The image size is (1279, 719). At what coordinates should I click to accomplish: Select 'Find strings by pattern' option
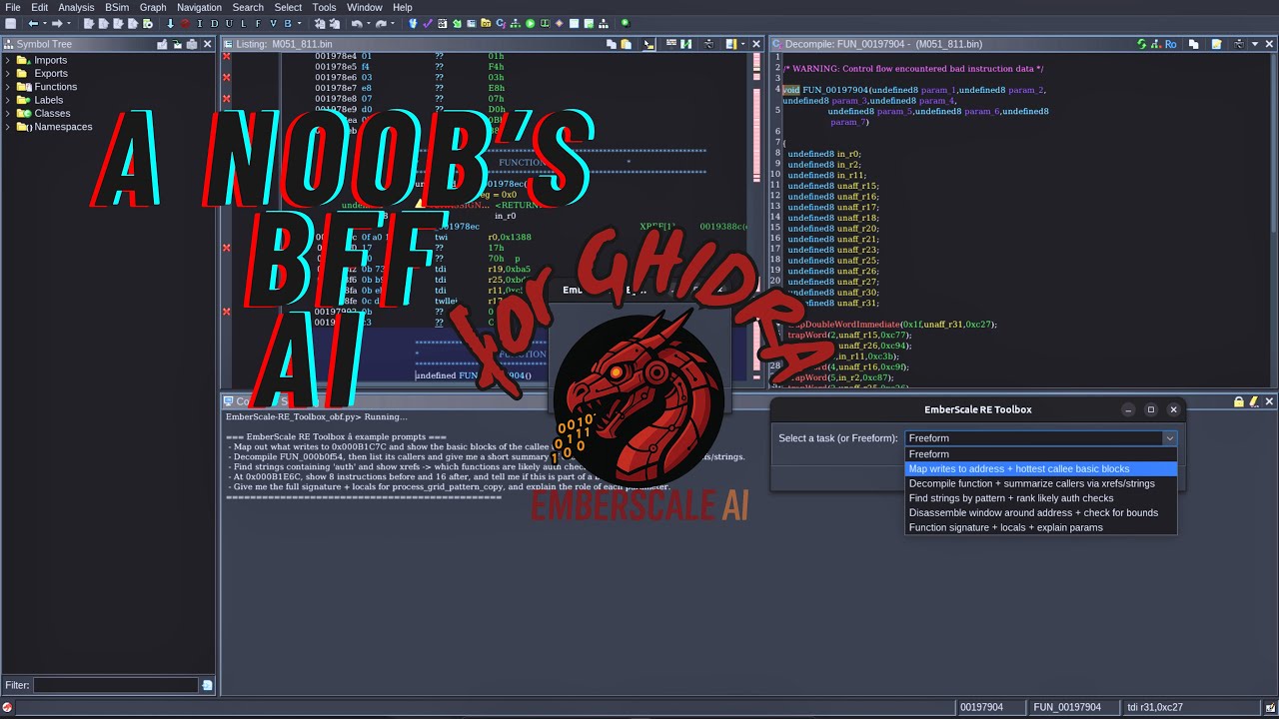pos(1041,498)
